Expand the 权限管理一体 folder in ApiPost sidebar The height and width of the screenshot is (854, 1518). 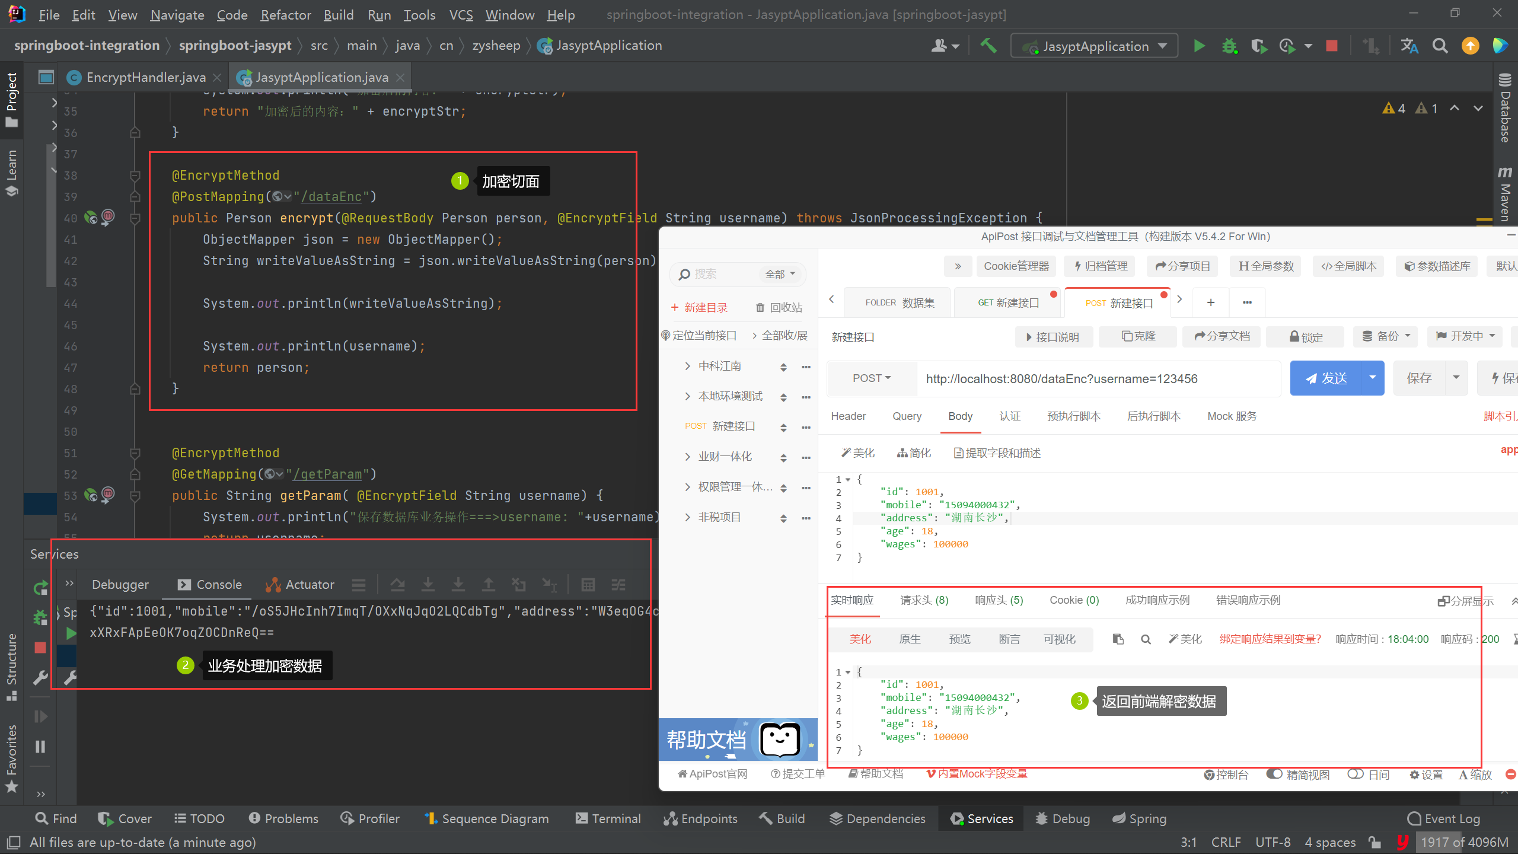(688, 487)
